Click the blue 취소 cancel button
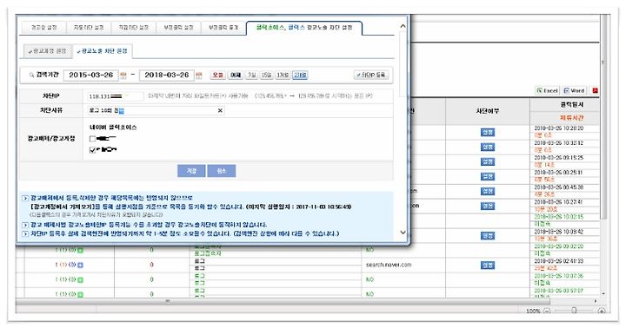Image resolution: width=626 pixels, height=328 pixels. coord(221,171)
